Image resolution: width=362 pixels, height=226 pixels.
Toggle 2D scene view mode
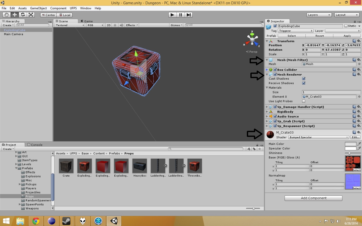coord(109,25)
